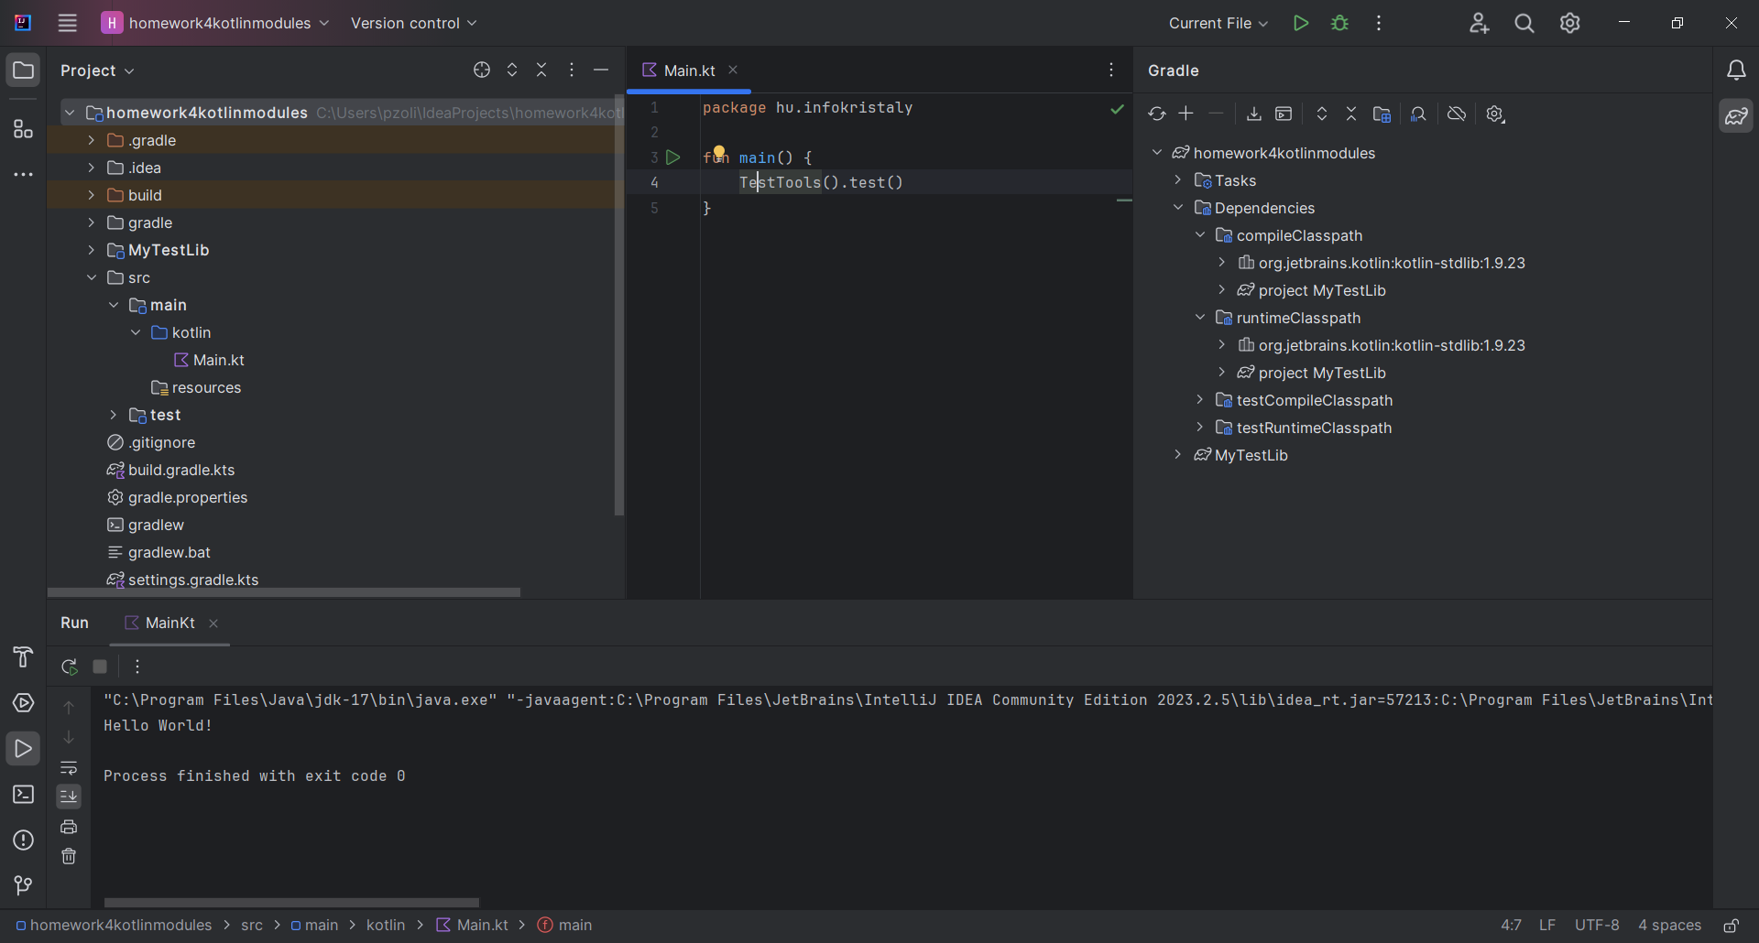Open the main menu hamburger icon
The width and height of the screenshot is (1759, 943).
[x=67, y=23]
